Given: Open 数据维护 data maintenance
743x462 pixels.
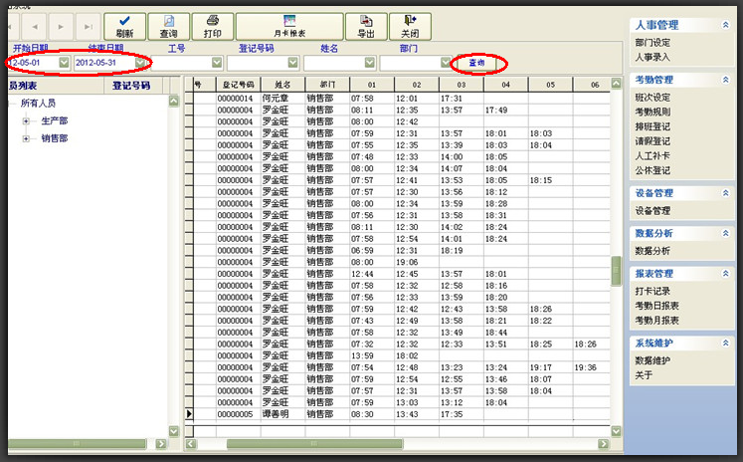Looking at the screenshot, I should (652, 360).
